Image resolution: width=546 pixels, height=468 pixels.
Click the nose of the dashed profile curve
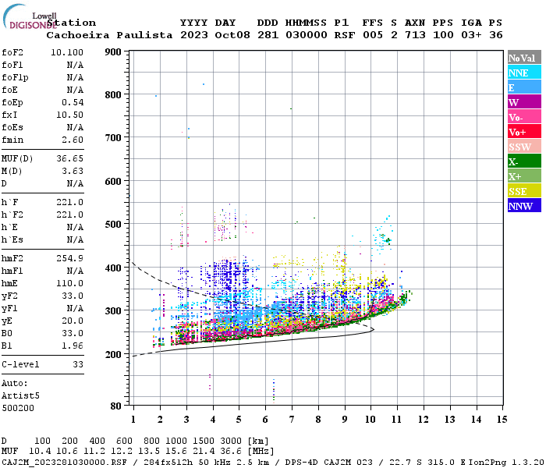click(374, 329)
